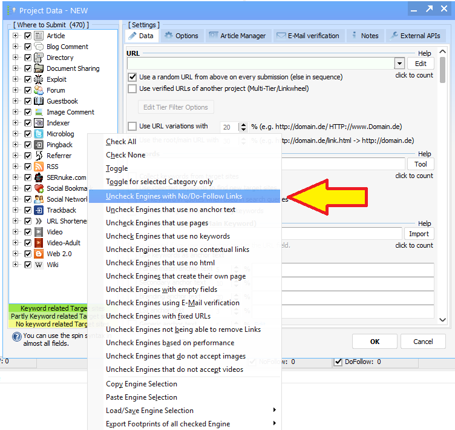
Task: Enable 'Use URL variations with' checkbox
Action: pos(133,126)
